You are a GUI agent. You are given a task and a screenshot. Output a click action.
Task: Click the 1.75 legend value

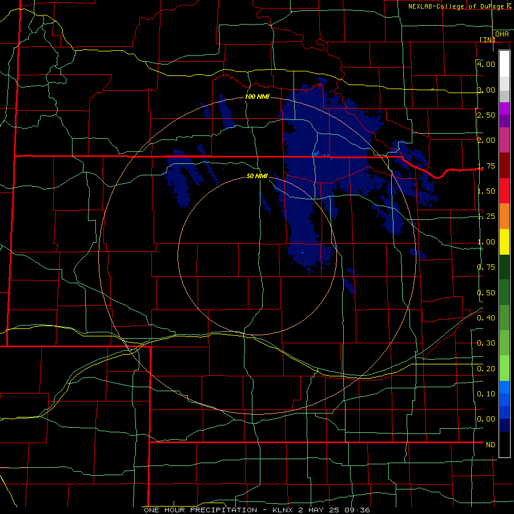pyautogui.click(x=486, y=166)
